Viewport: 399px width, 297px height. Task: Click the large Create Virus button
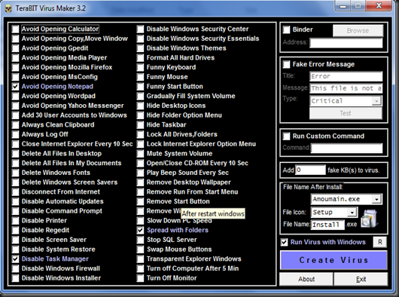(x=334, y=260)
